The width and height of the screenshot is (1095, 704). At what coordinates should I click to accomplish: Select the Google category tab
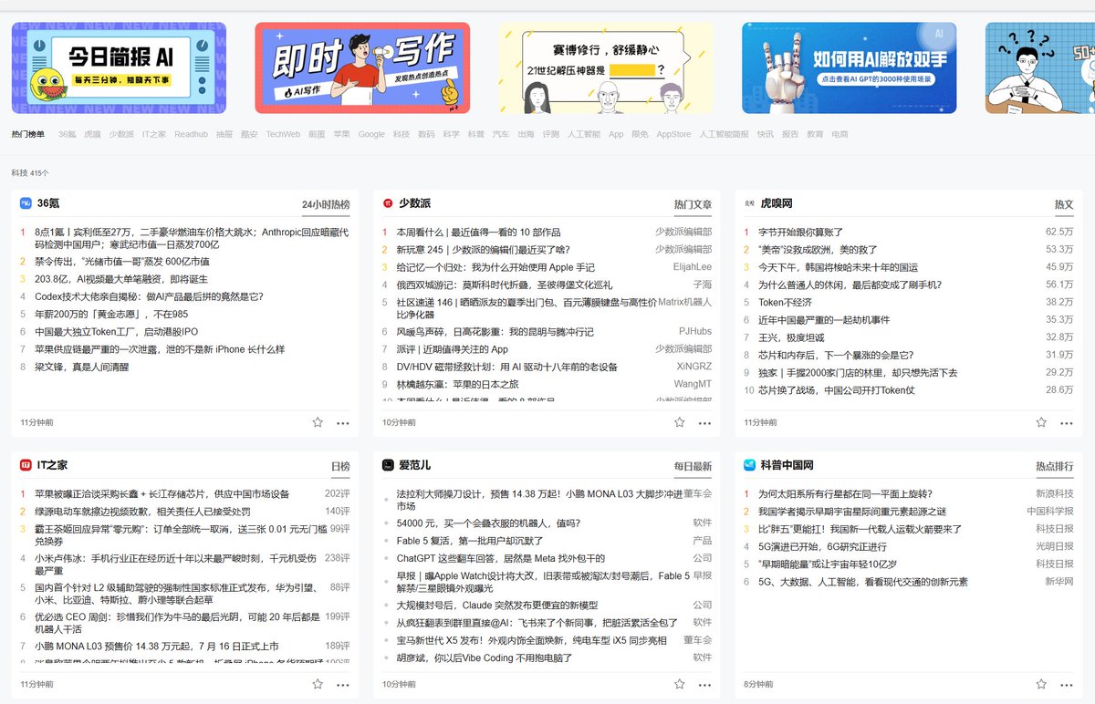[371, 134]
